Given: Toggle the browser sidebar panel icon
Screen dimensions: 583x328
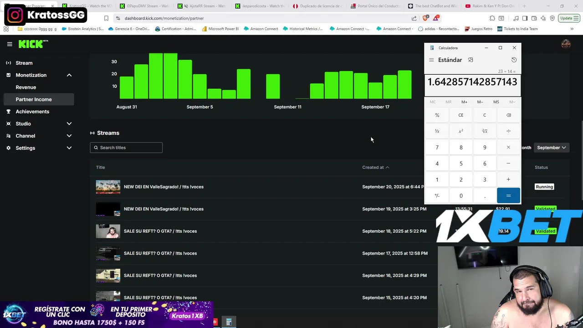Looking at the screenshot, I should pyautogui.click(x=525, y=18).
